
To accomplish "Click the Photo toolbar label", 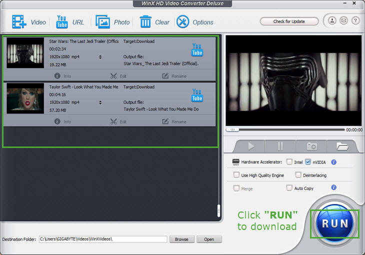I will (x=121, y=22).
